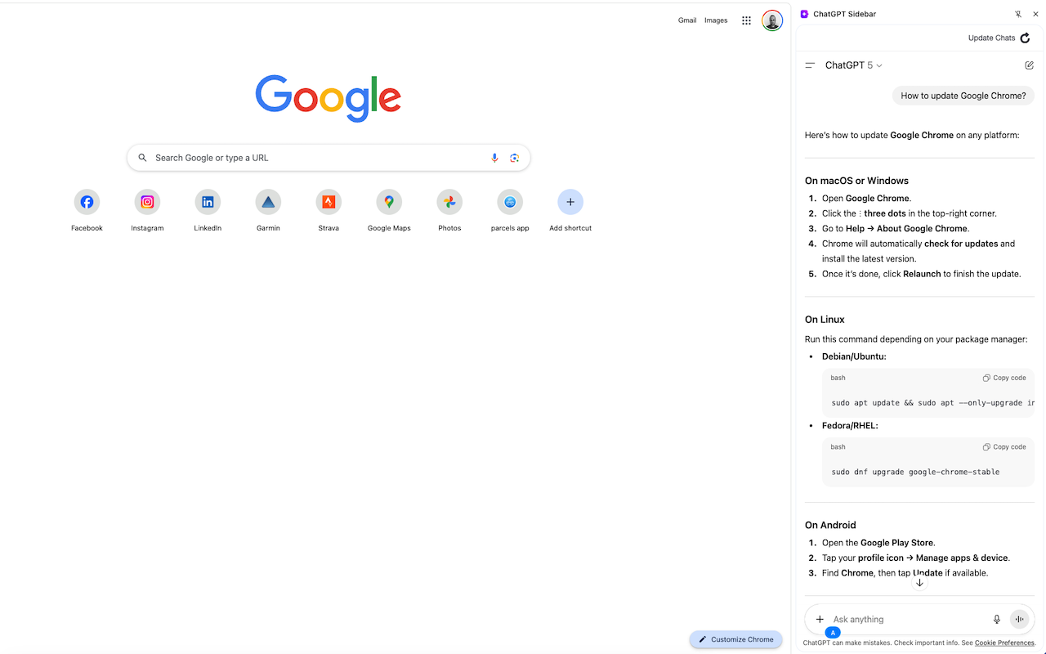Click the Google search box

coord(329,158)
